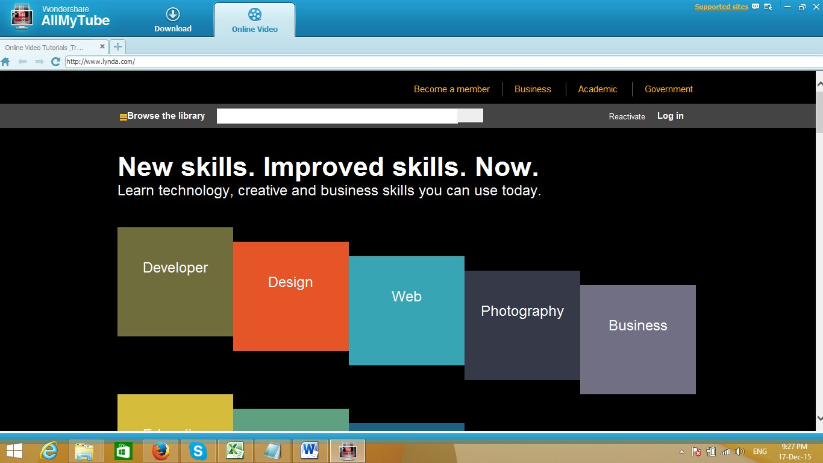Select the AllMyTube taskbar icon
The image size is (823, 463).
[348, 451]
